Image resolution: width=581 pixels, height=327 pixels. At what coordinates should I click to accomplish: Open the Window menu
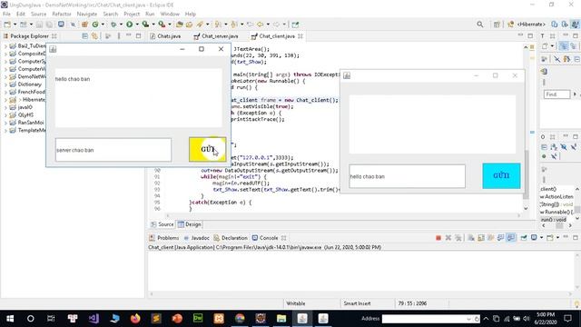[x=170, y=14]
